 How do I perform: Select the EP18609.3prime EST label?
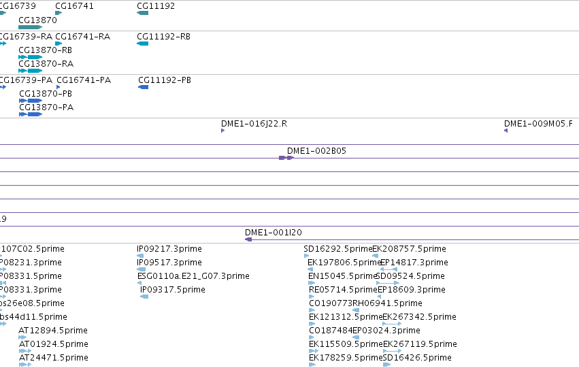coord(412,290)
